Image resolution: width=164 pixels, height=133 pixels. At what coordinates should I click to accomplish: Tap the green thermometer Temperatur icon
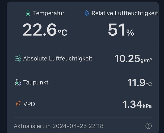click(28, 13)
